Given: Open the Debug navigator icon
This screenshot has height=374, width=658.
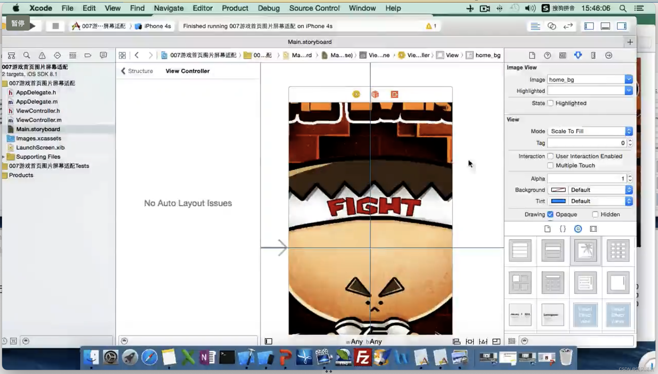Looking at the screenshot, I should 73,55.
